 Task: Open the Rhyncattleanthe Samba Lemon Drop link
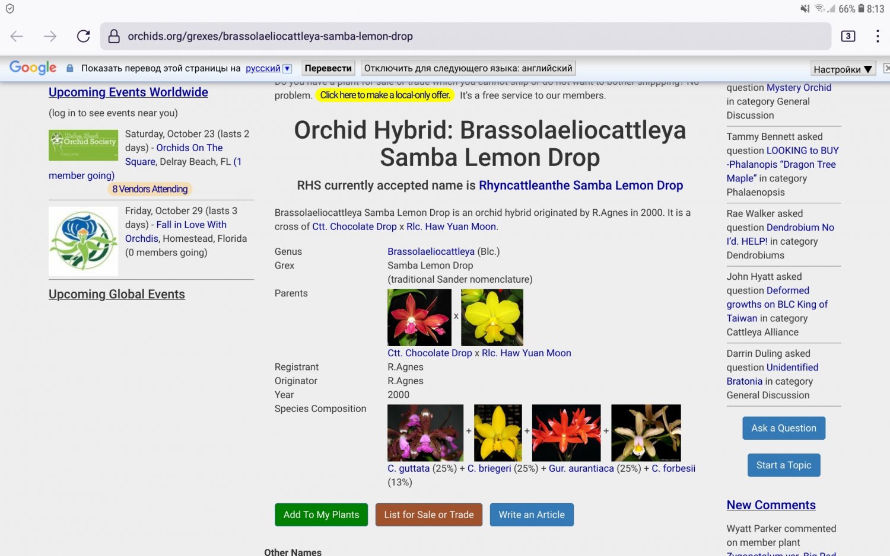tap(580, 186)
